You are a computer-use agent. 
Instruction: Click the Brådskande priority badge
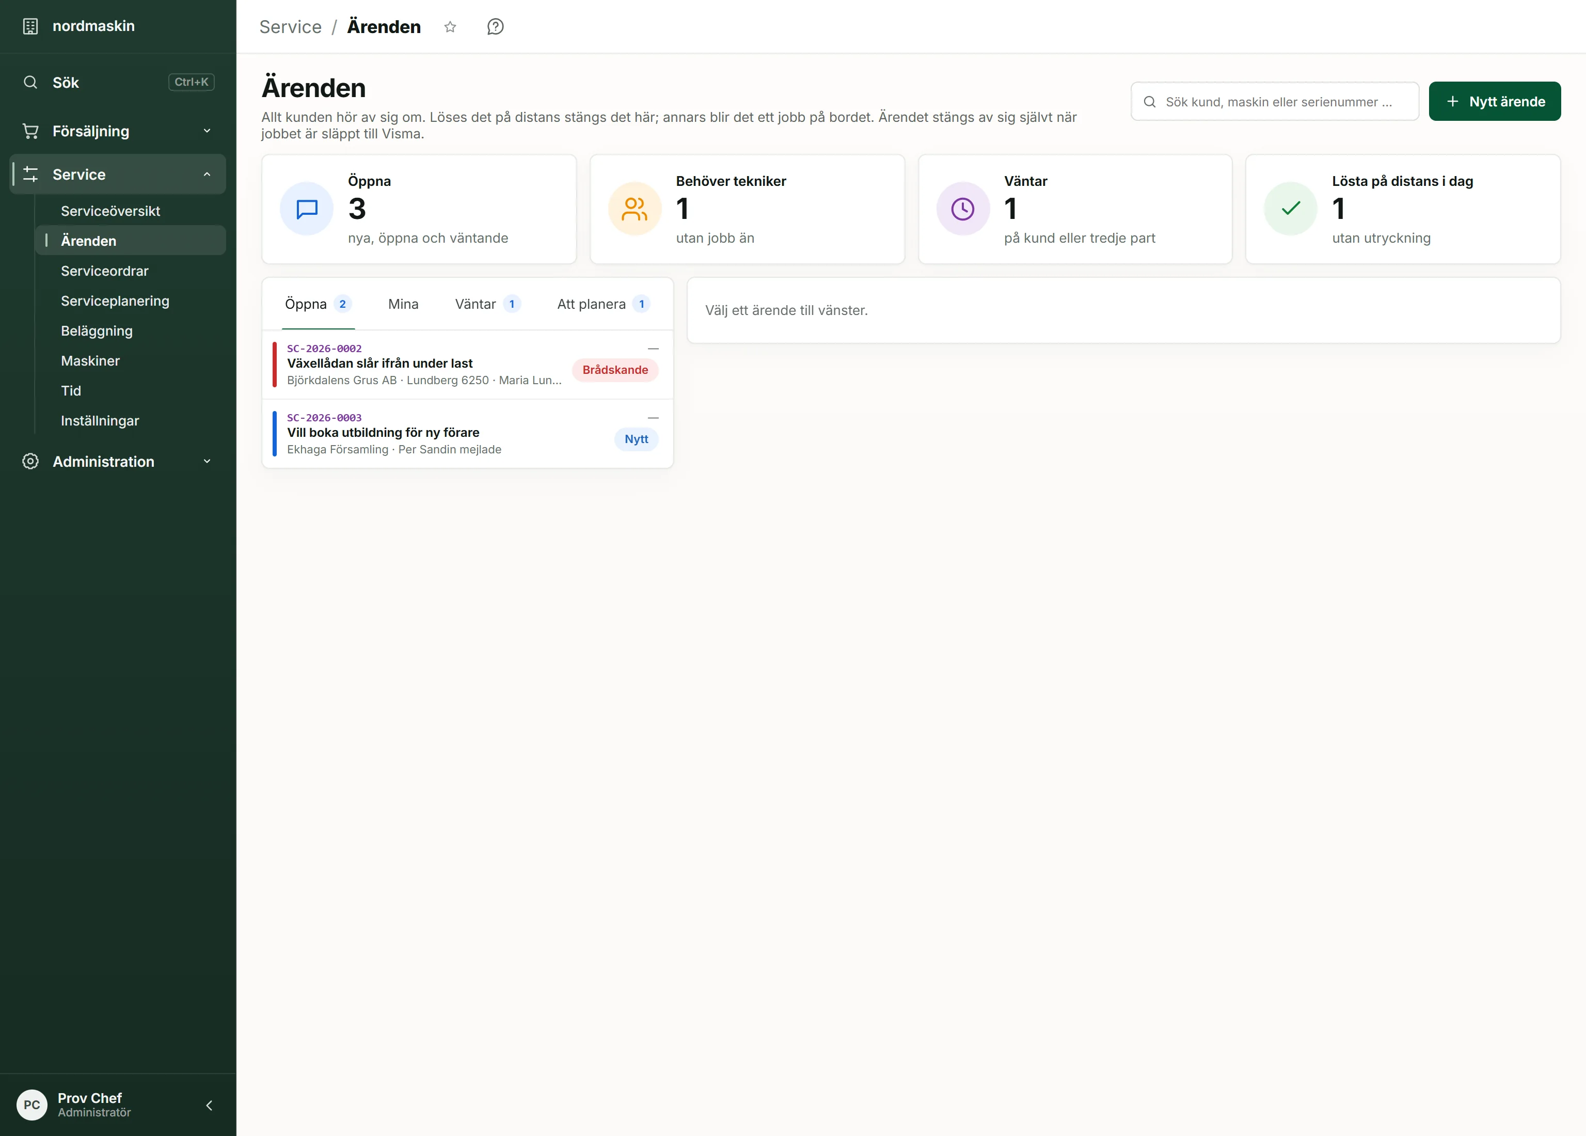tap(615, 370)
